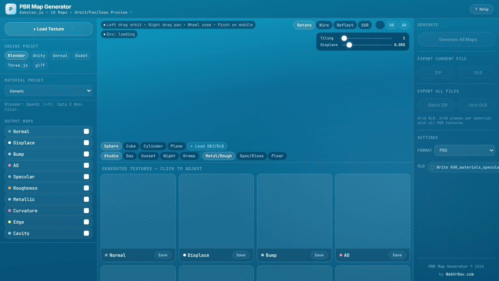Check the Metallic output map box
The height and width of the screenshot is (281, 499).
coord(86,199)
